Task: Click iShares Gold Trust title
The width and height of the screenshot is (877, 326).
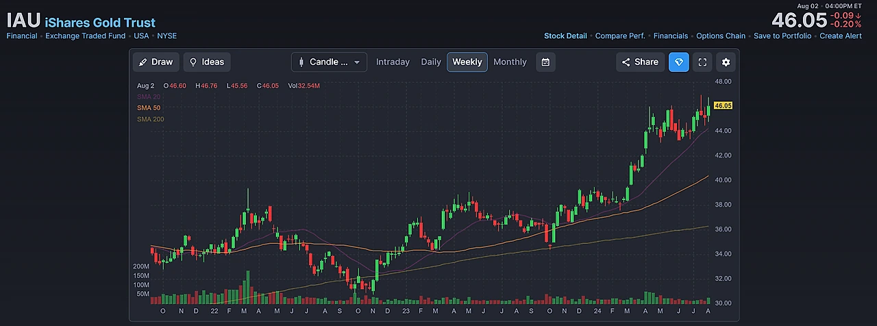Action: click(x=100, y=23)
